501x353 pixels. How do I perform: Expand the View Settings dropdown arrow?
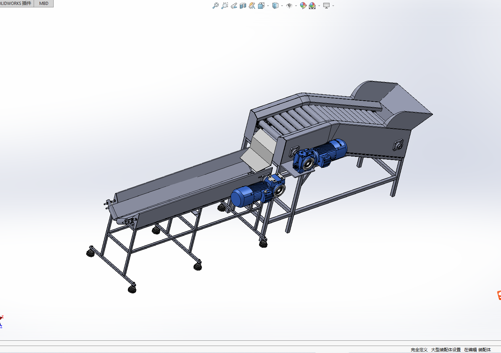(333, 6)
